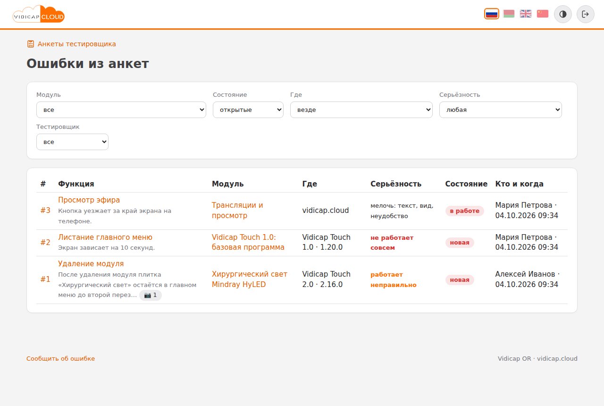Open error #3 link

pyautogui.click(x=45, y=211)
